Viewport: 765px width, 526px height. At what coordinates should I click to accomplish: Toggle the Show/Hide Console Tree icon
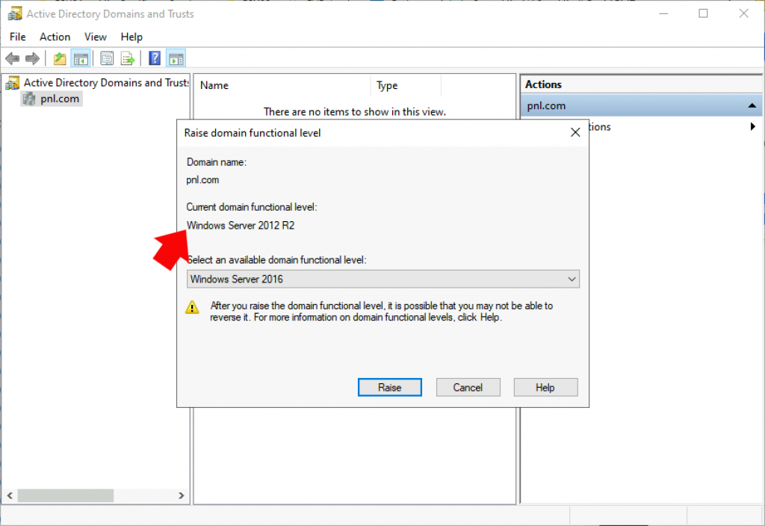[x=81, y=58]
